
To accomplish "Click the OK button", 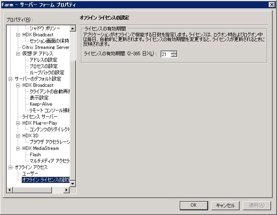I will coord(193,205).
